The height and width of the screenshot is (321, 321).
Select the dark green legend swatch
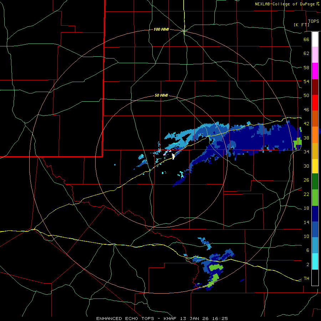point(315,182)
